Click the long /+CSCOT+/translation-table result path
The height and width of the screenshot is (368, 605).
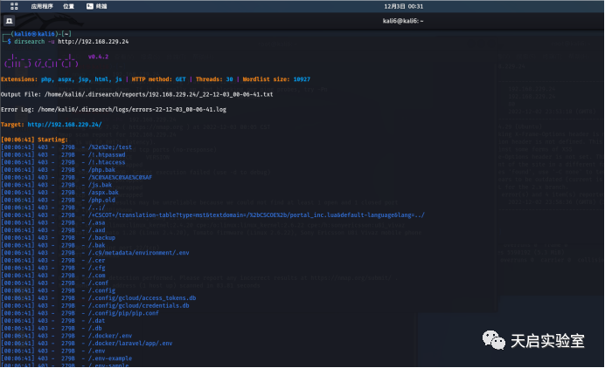[256, 215]
